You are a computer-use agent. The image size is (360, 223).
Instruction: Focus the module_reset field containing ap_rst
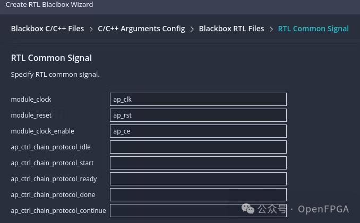[x=198, y=115]
